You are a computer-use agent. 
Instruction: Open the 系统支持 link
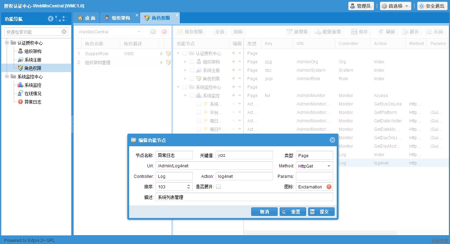click(x=440, y=240)
